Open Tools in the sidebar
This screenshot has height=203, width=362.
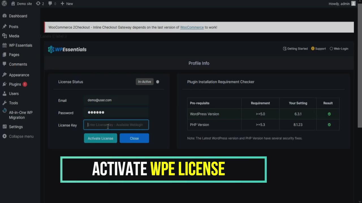pos(13,103)
